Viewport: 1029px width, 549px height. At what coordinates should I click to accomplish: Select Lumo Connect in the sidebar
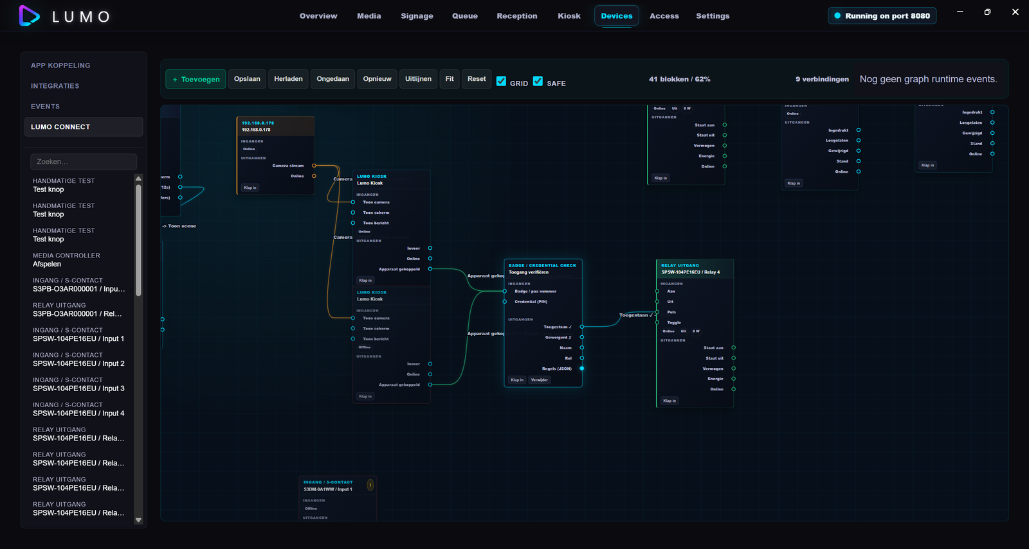84,127
